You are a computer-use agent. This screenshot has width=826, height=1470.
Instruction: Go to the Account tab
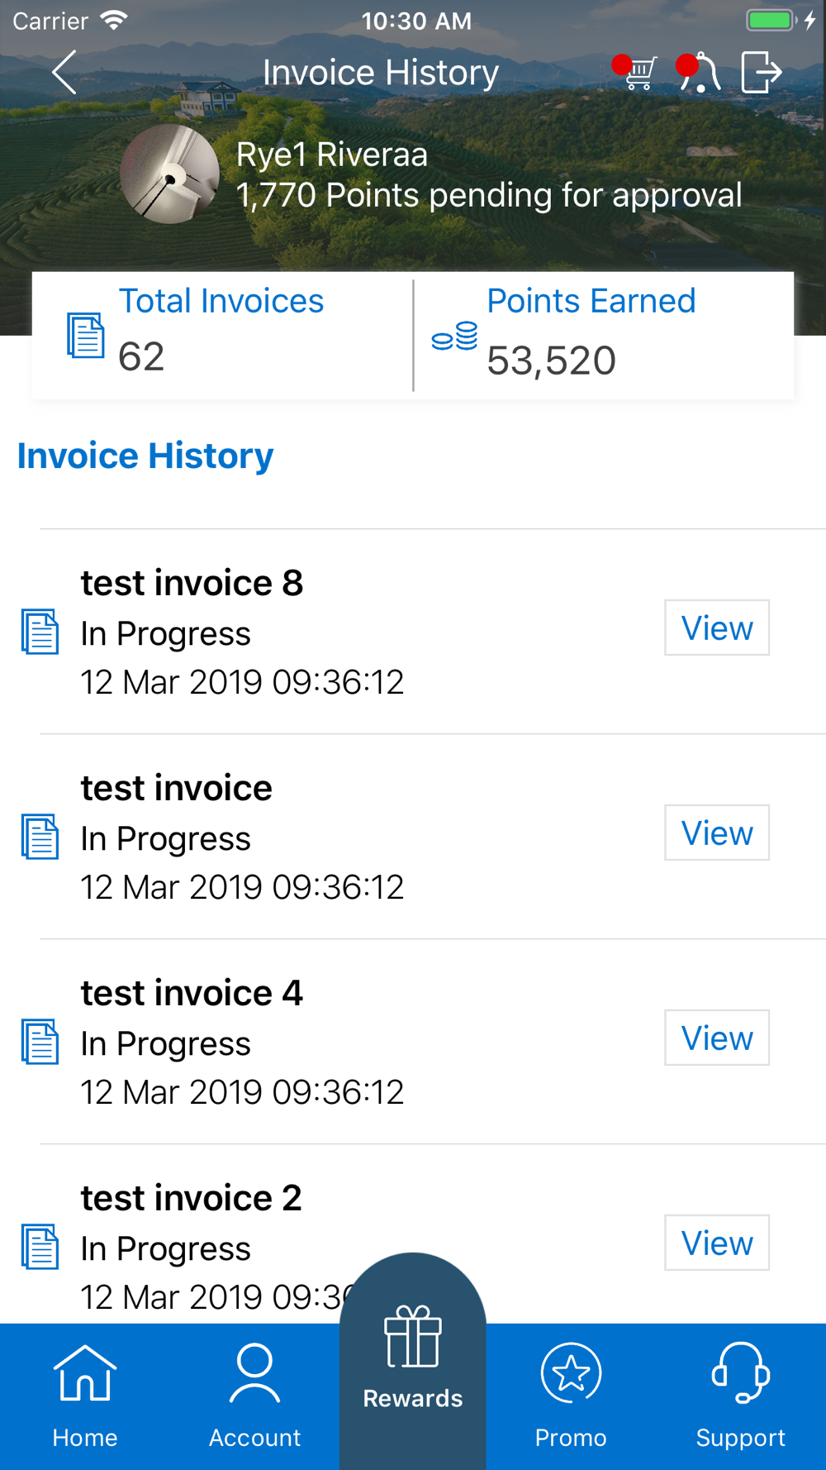[254, 1396]
